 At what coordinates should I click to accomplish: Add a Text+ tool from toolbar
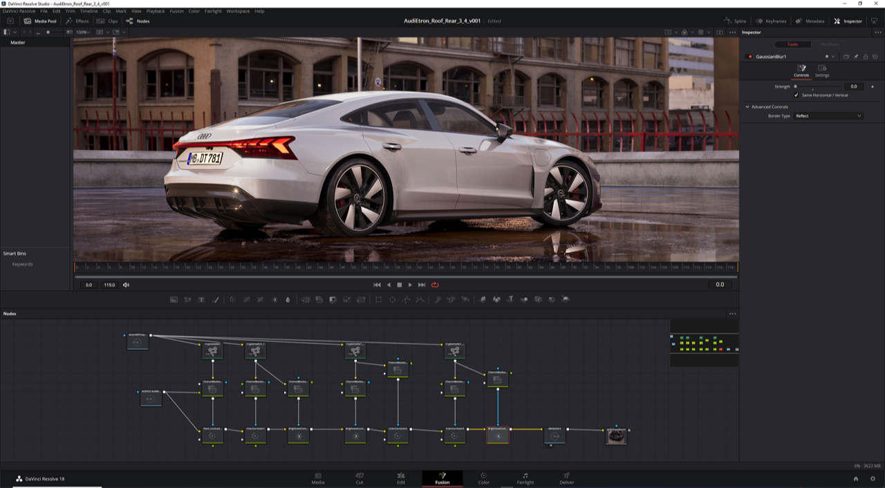click(x=201, y=299)
